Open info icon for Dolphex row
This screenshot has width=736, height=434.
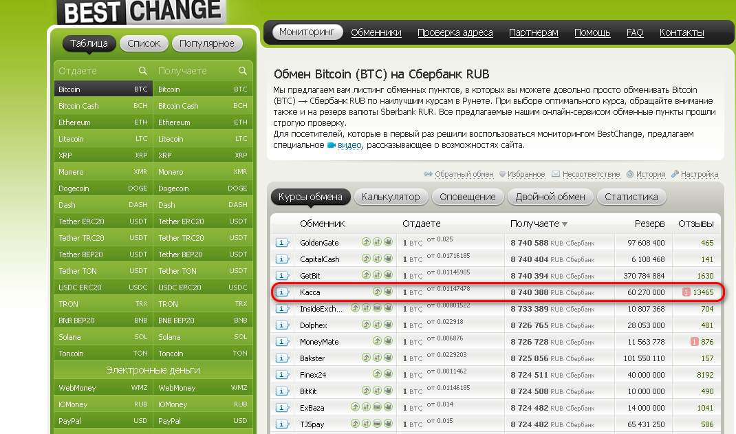(x=281, y=325)
